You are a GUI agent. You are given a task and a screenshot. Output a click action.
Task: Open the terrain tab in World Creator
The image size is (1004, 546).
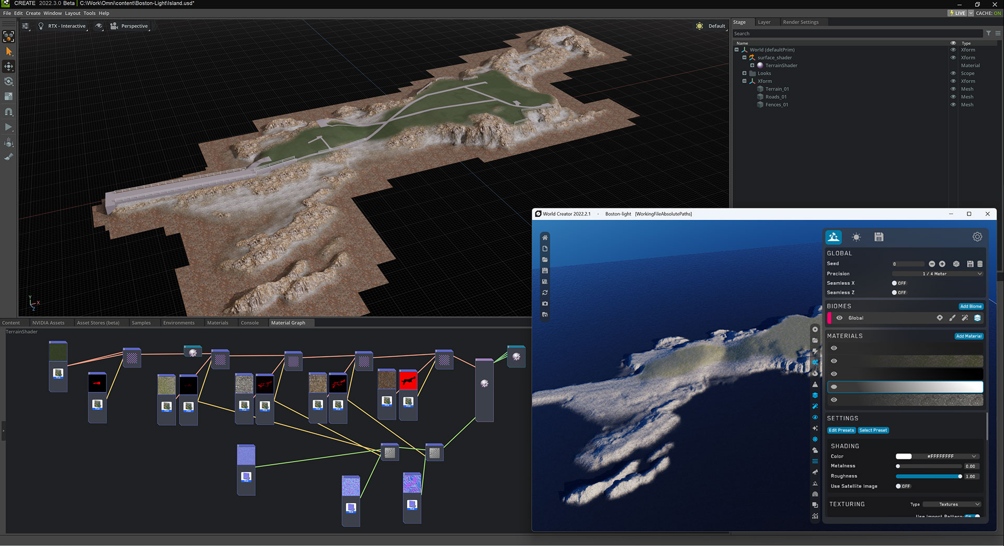[x=834, y=237]
